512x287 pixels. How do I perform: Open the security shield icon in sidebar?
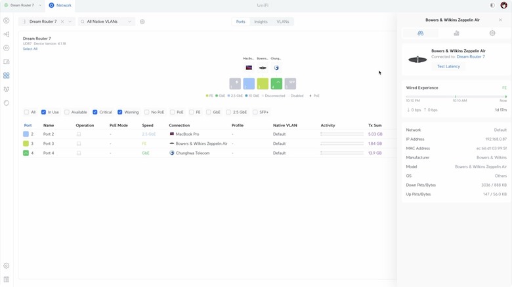click(6, 89)
